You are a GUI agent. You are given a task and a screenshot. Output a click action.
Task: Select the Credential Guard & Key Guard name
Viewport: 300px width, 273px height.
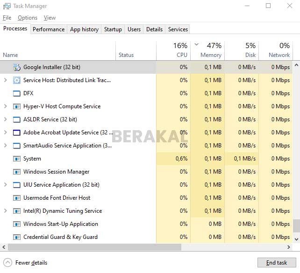[x=60, y=237]
